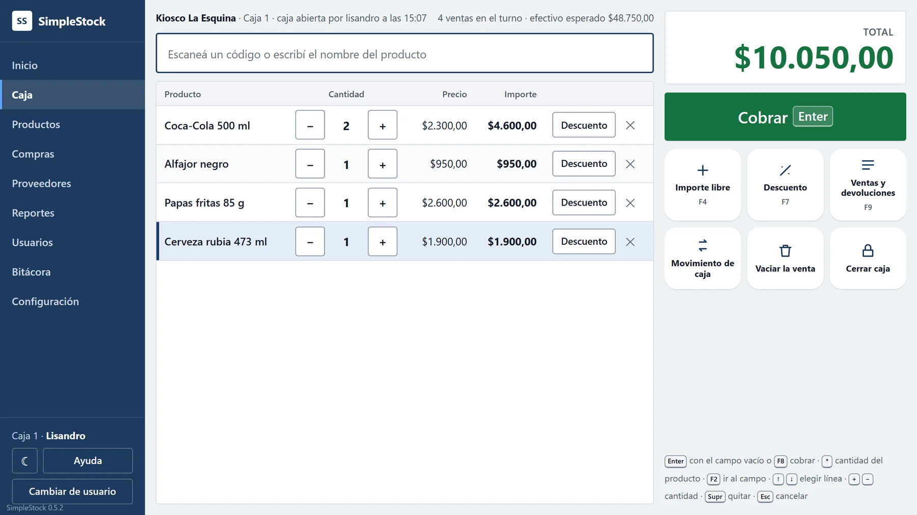Remove the Cerveza rubia 473 ml line
The width and height of the screenshot is (917, 515).
[x=630, y=242]
